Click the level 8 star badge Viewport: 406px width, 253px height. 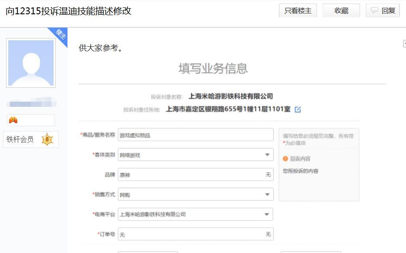47,139
